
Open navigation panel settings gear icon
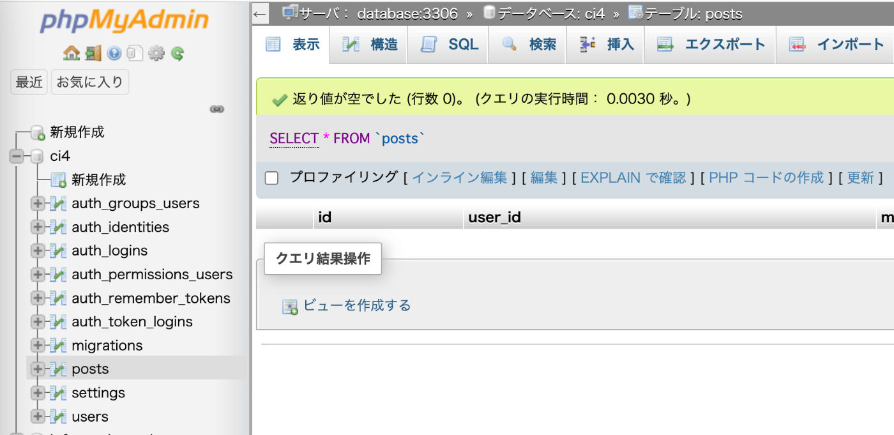tap(156, 54)
